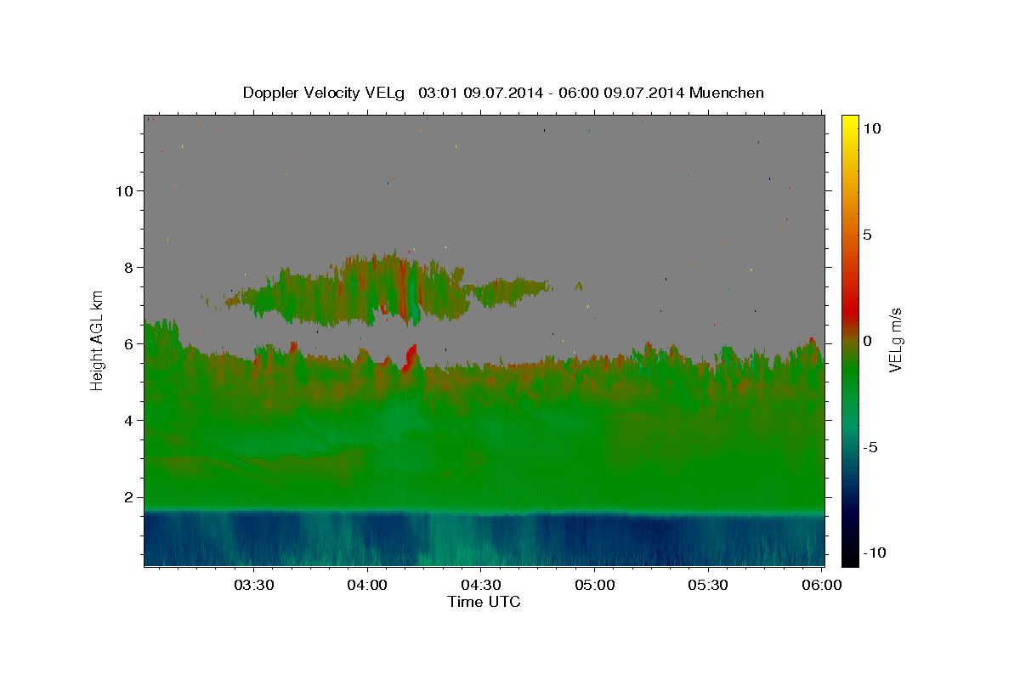Click the colorbar tick label '5'

(x=867, y=235)
